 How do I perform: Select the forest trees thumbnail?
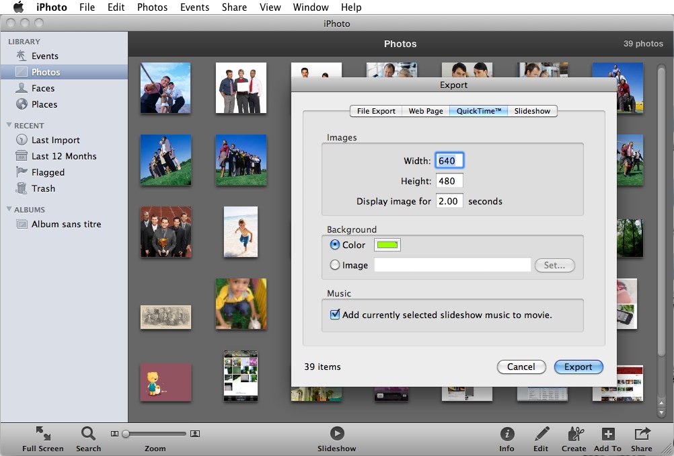(630, 237)
